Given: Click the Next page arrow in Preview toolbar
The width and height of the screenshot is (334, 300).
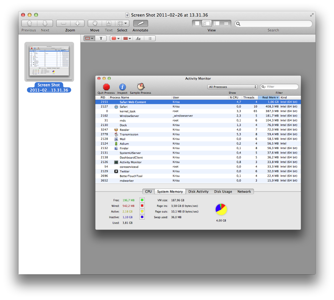Looking at the screenshot, I should coord(45,23).
